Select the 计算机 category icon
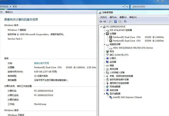This screenshot has width=169, height=116. [107, 59]
